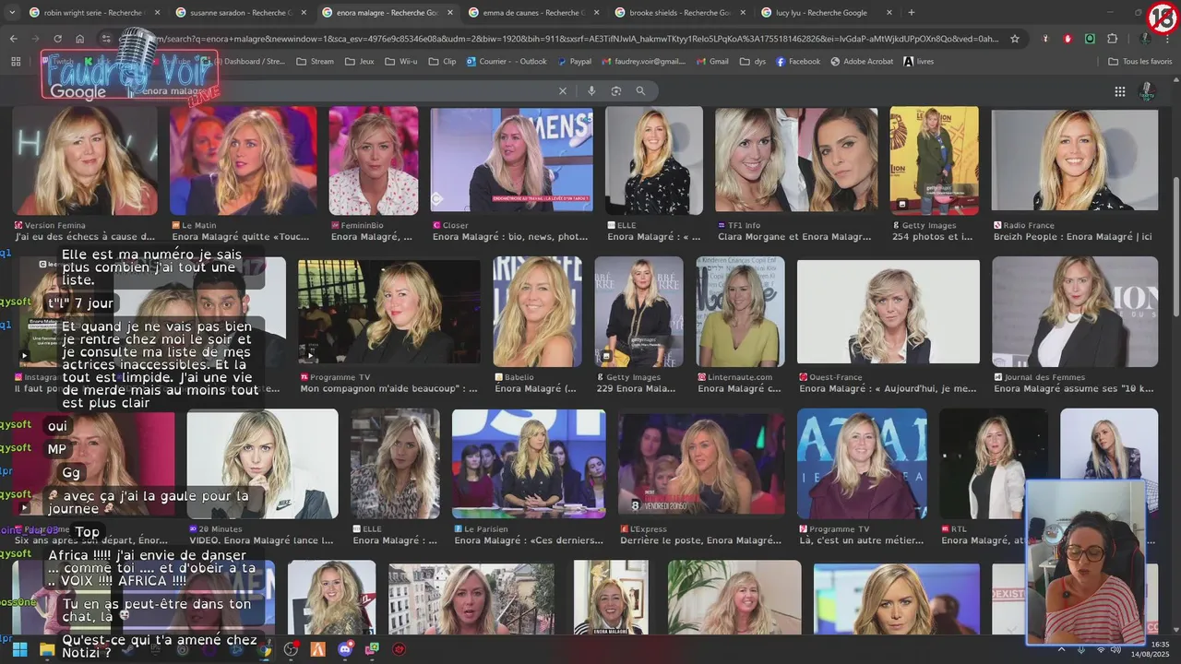The image size is (1181, 664).
Task: Close the enora malagre tab
Action: 450,13
